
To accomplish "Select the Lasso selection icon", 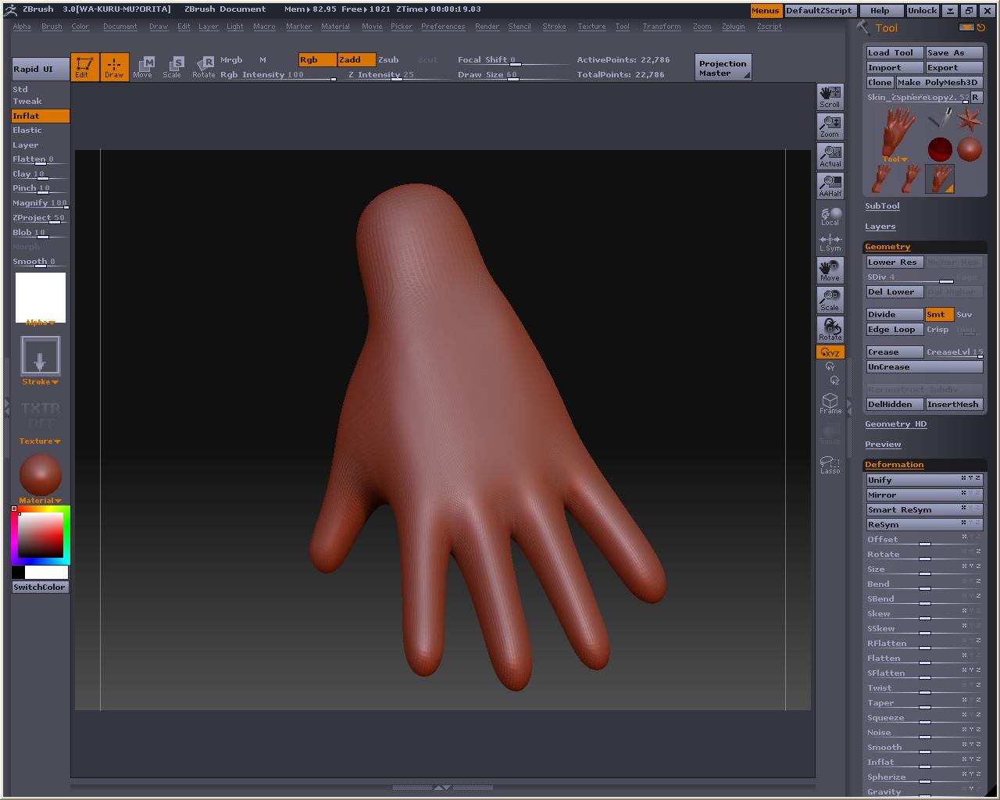I will point(830,465).
